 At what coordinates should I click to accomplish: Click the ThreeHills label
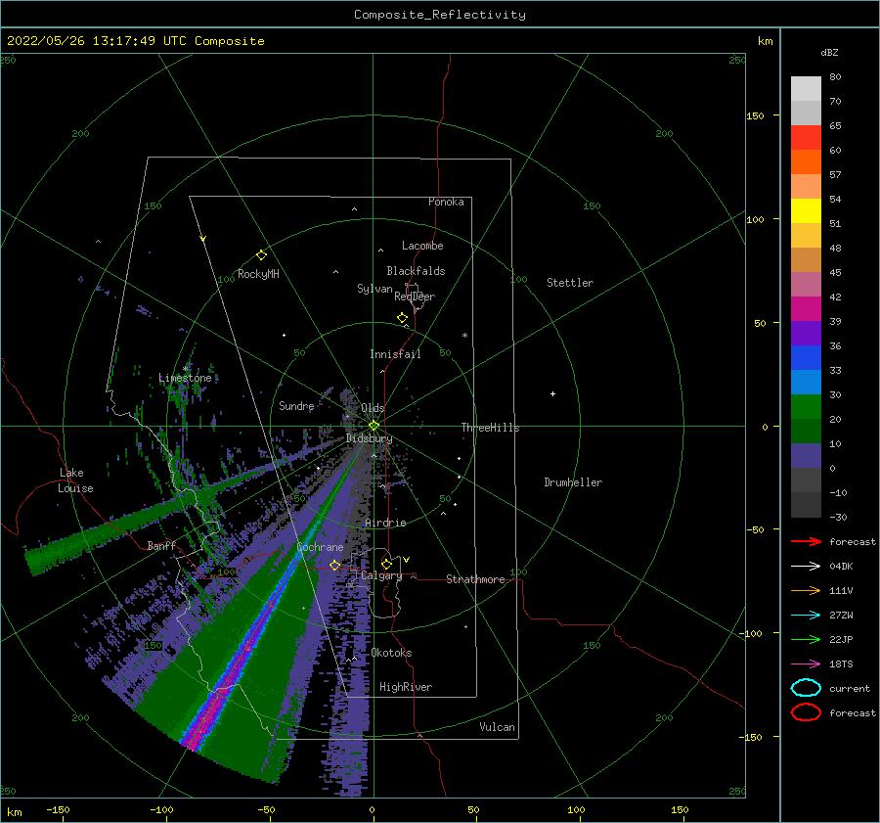491,428
